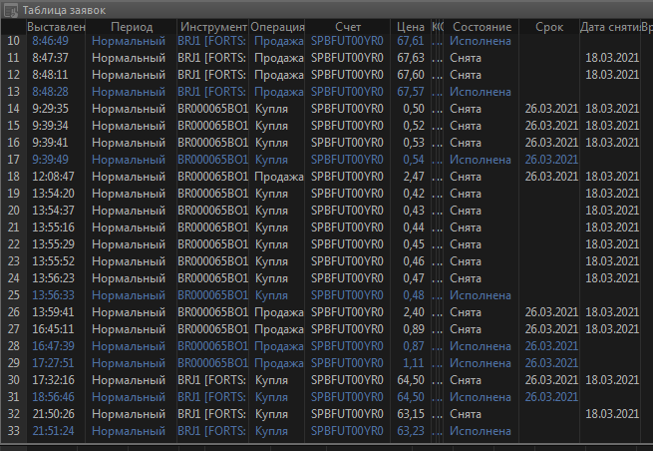
Task: Click price 67,60 in row 12
Action: 411,75
